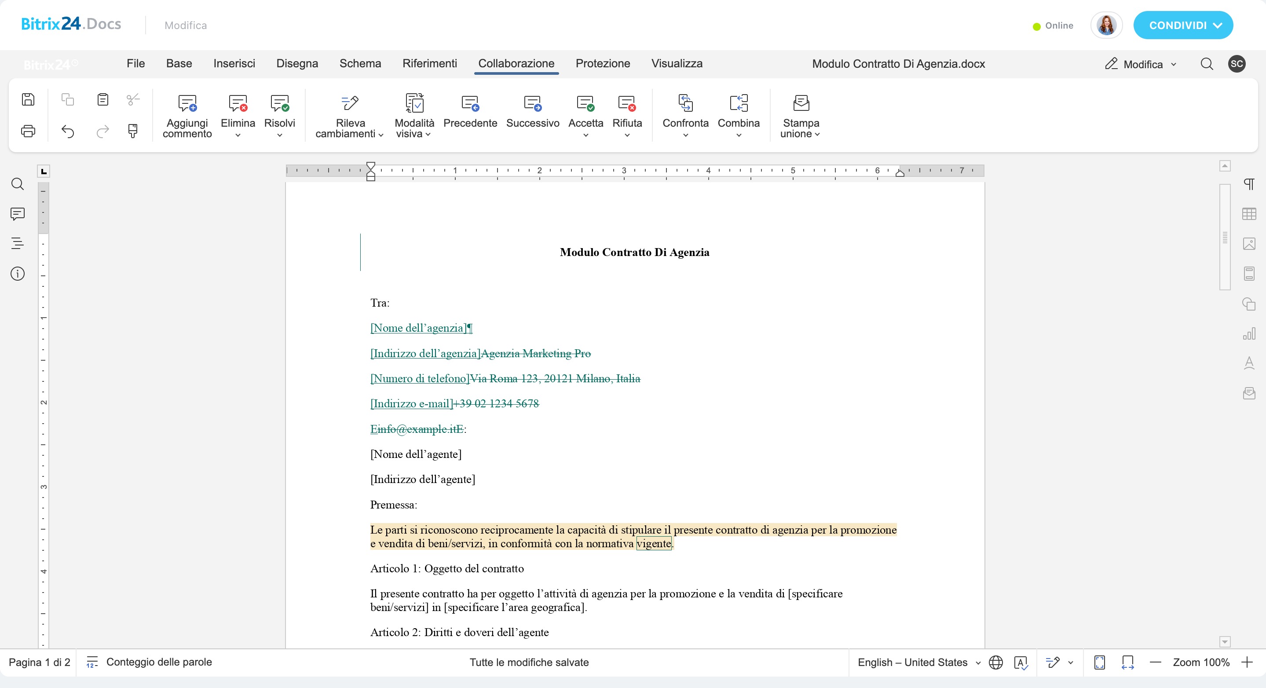This screenshot has width=1266, height=688.
Task: Click the Copy style paintbrush icon
Action: [133, 131]
